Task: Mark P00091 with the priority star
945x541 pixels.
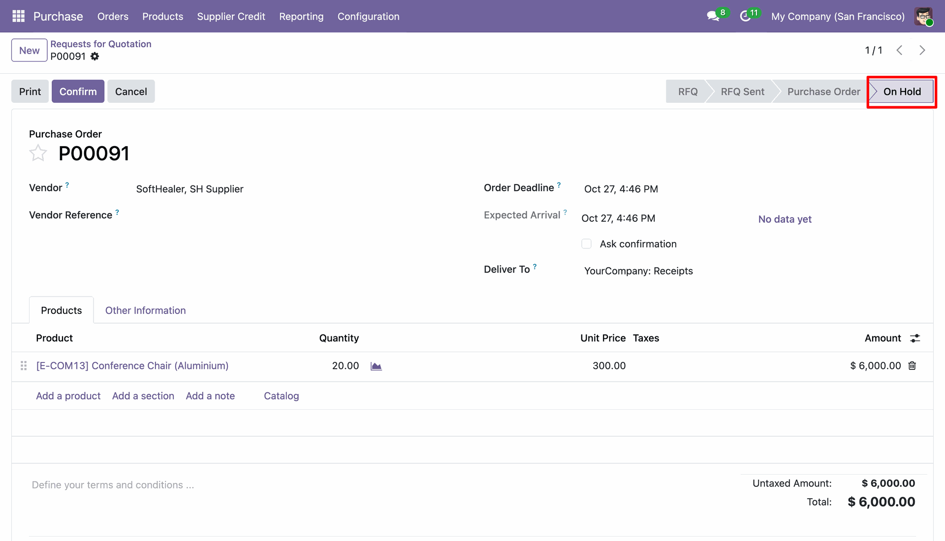Action: click(38, 153)
